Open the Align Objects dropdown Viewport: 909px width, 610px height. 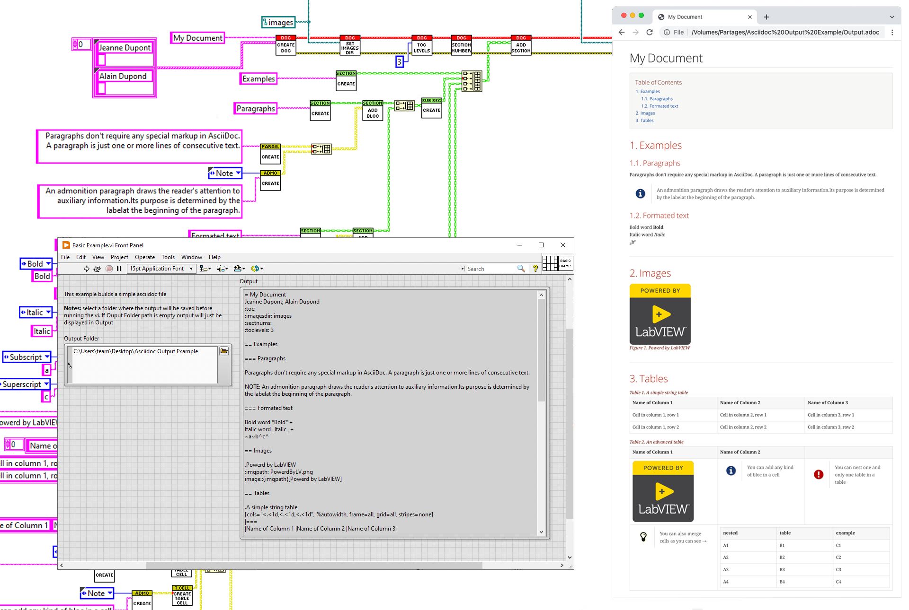[x=205, y=268]
